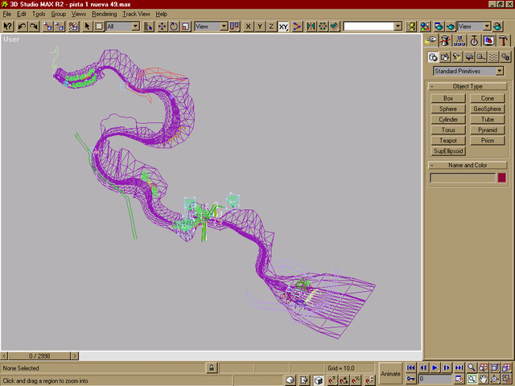Click the Pyramid primitive button
515x386 pixels.
(488, 130)
